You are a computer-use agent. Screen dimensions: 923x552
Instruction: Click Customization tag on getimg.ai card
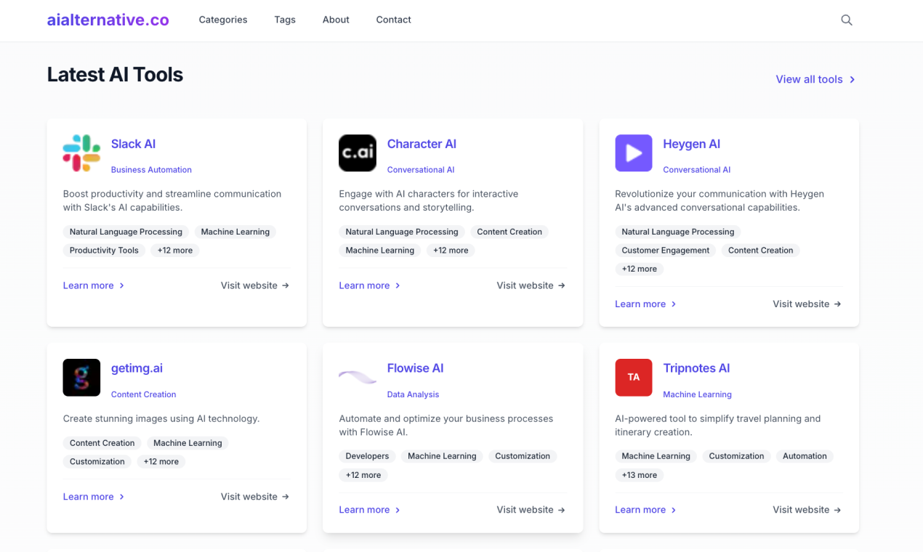[x=97, y=461]
